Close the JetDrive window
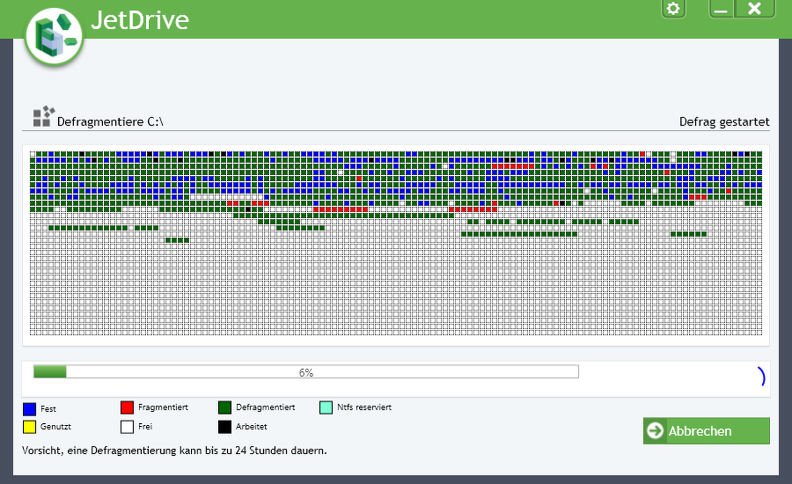 pyautogui.click(x=754, y=9)
